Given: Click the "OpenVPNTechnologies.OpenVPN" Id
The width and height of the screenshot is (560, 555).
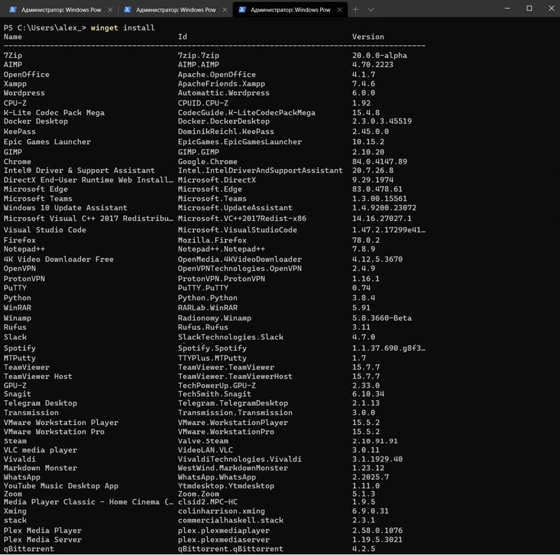Looking at the screenshot, I should pos(239,268).
